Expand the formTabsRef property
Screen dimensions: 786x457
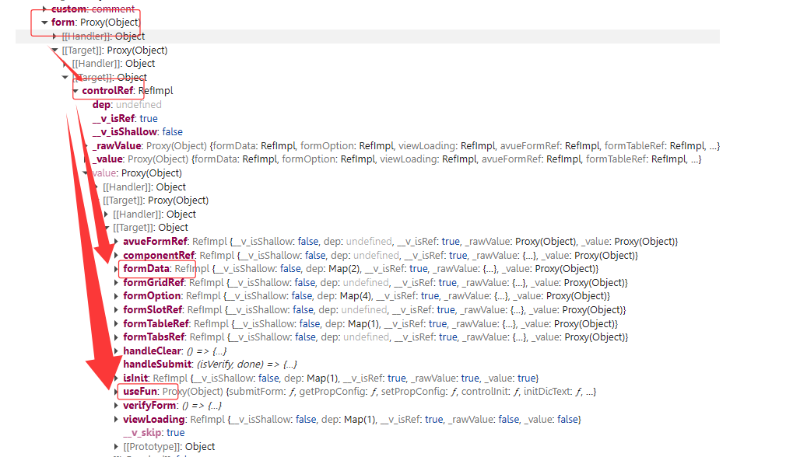click(116, 337)
